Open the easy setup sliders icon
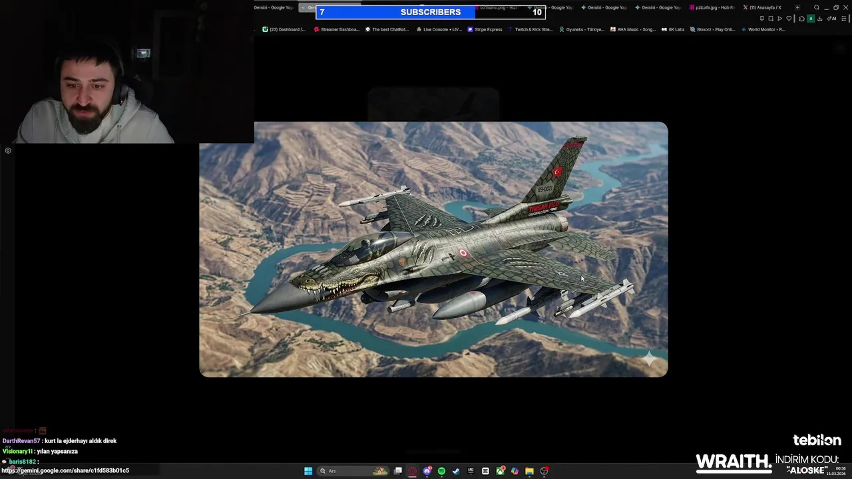The image size is (852, 479). [x=843, y=19]
